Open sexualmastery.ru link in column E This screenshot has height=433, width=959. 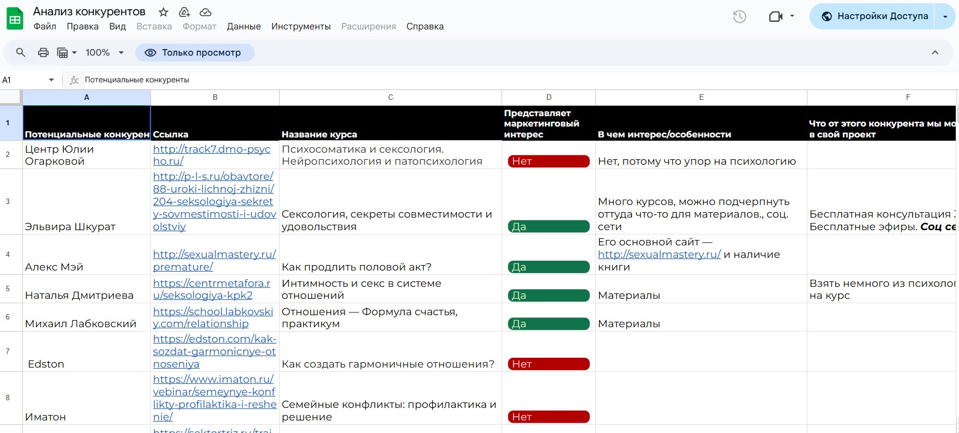click(659, 254)
